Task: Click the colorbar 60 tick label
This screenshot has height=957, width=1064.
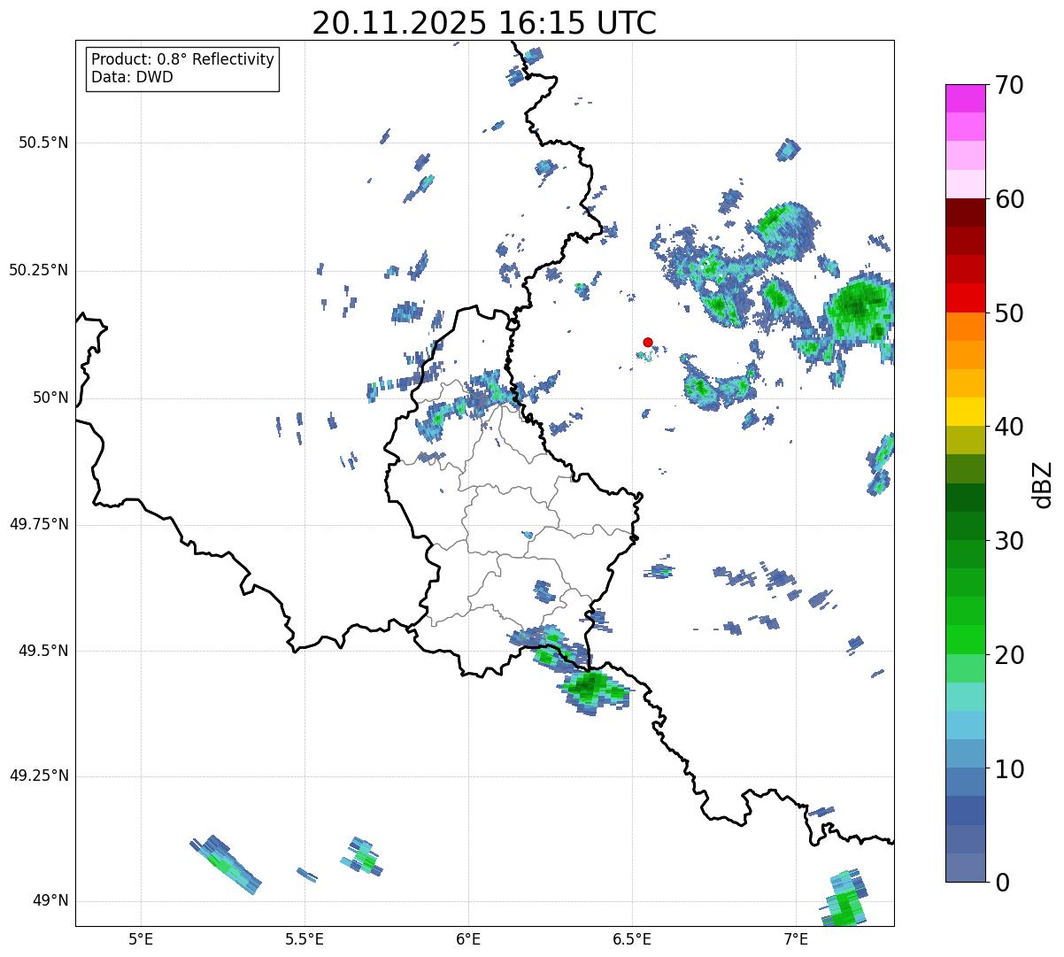Action: point(1009,199)
